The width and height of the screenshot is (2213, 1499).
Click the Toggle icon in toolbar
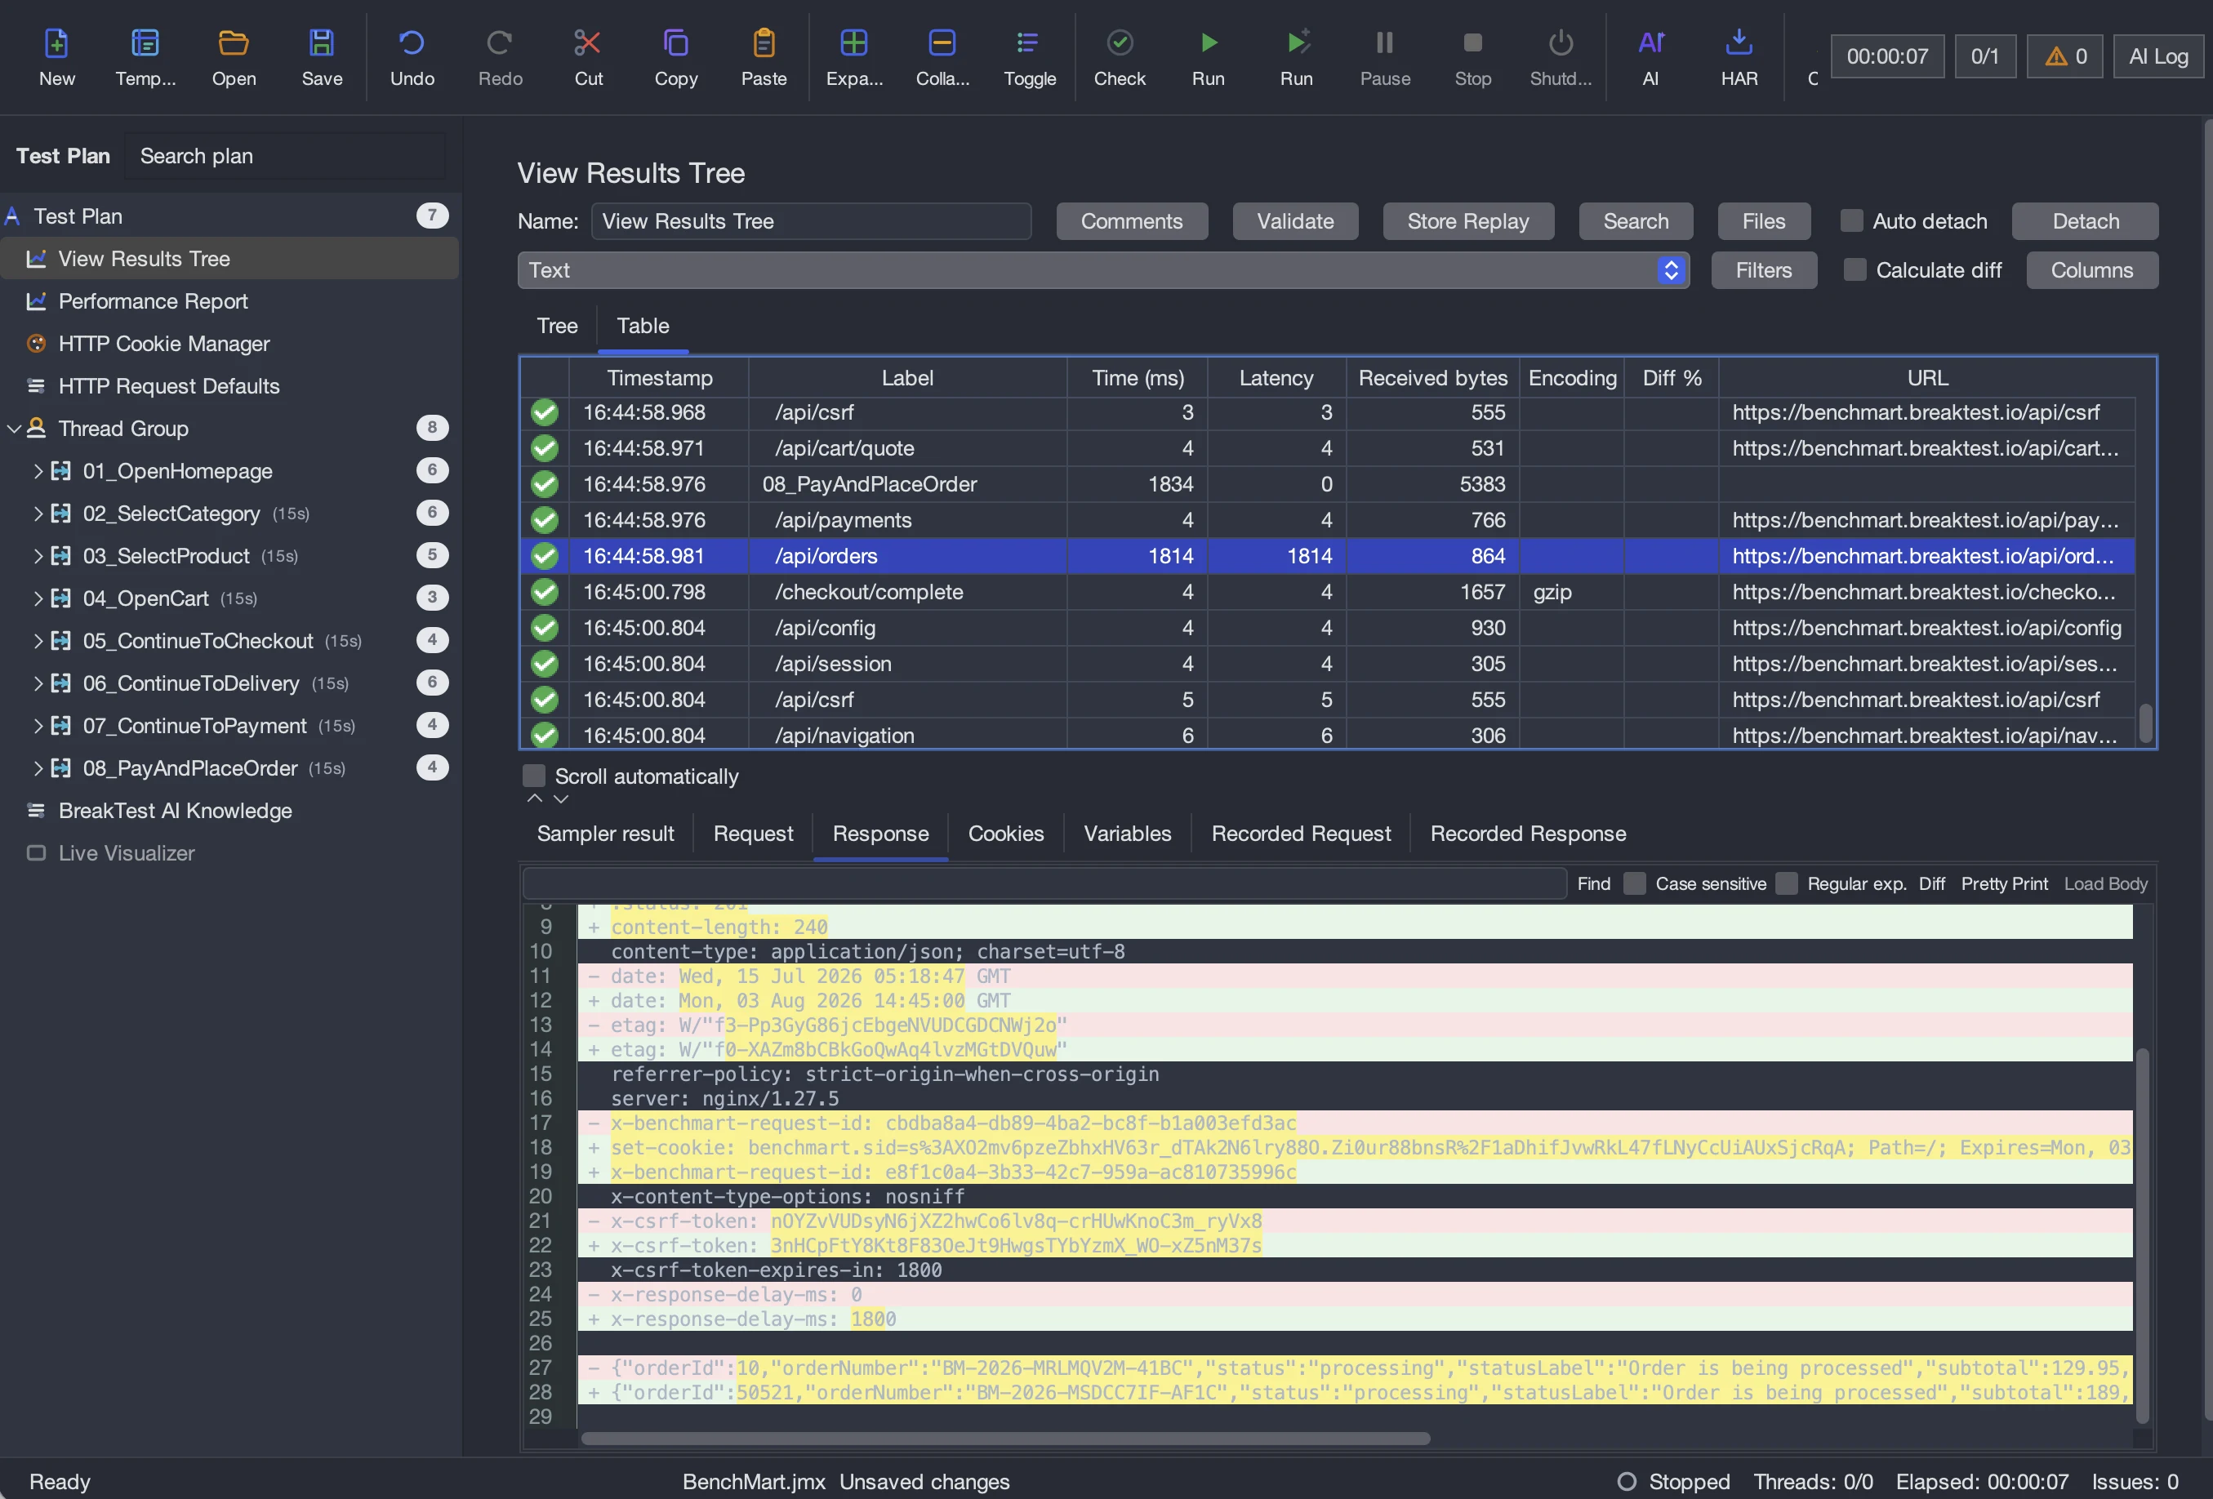[1028, 42]
